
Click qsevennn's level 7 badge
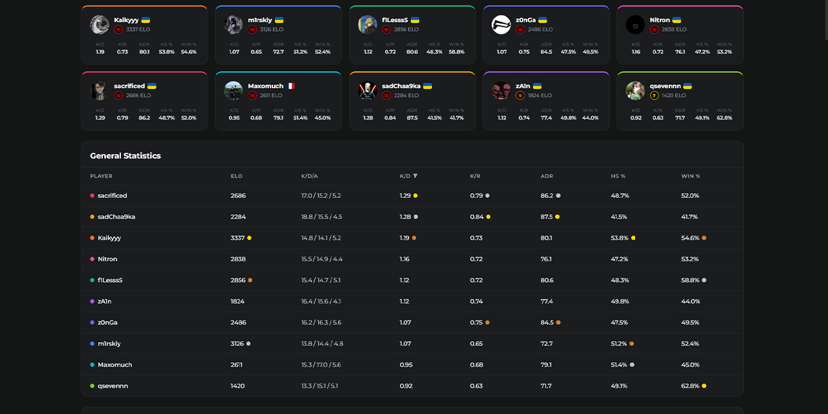[x=654, y=95]
